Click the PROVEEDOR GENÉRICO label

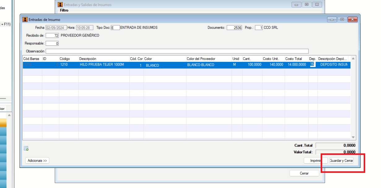tap(80, 36)
